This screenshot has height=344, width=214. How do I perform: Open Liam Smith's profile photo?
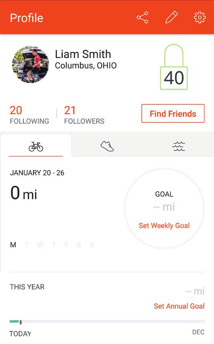[30, 64]
